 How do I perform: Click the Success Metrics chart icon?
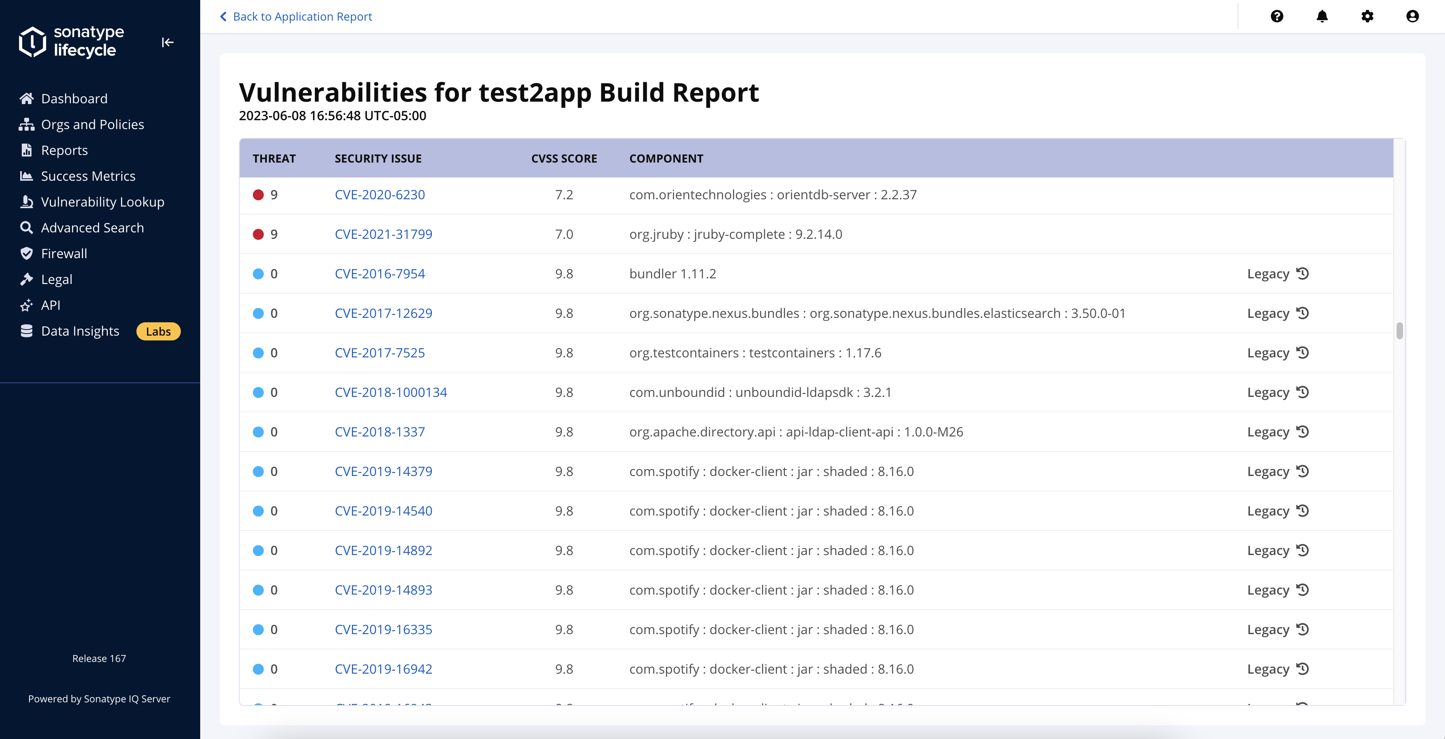pos(26,176)
